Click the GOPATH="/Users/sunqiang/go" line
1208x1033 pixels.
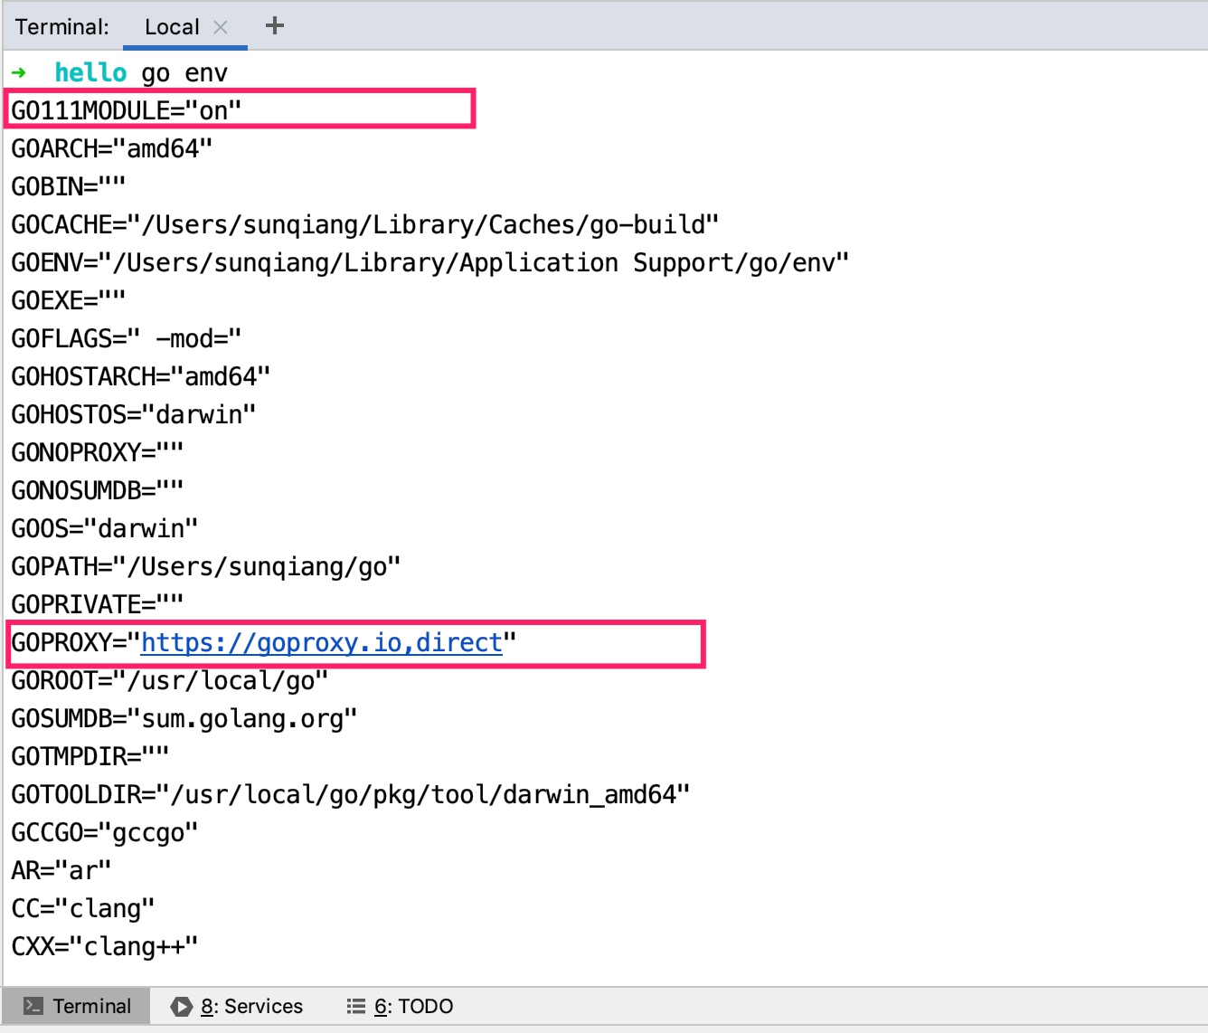click(x=206, y=566)
